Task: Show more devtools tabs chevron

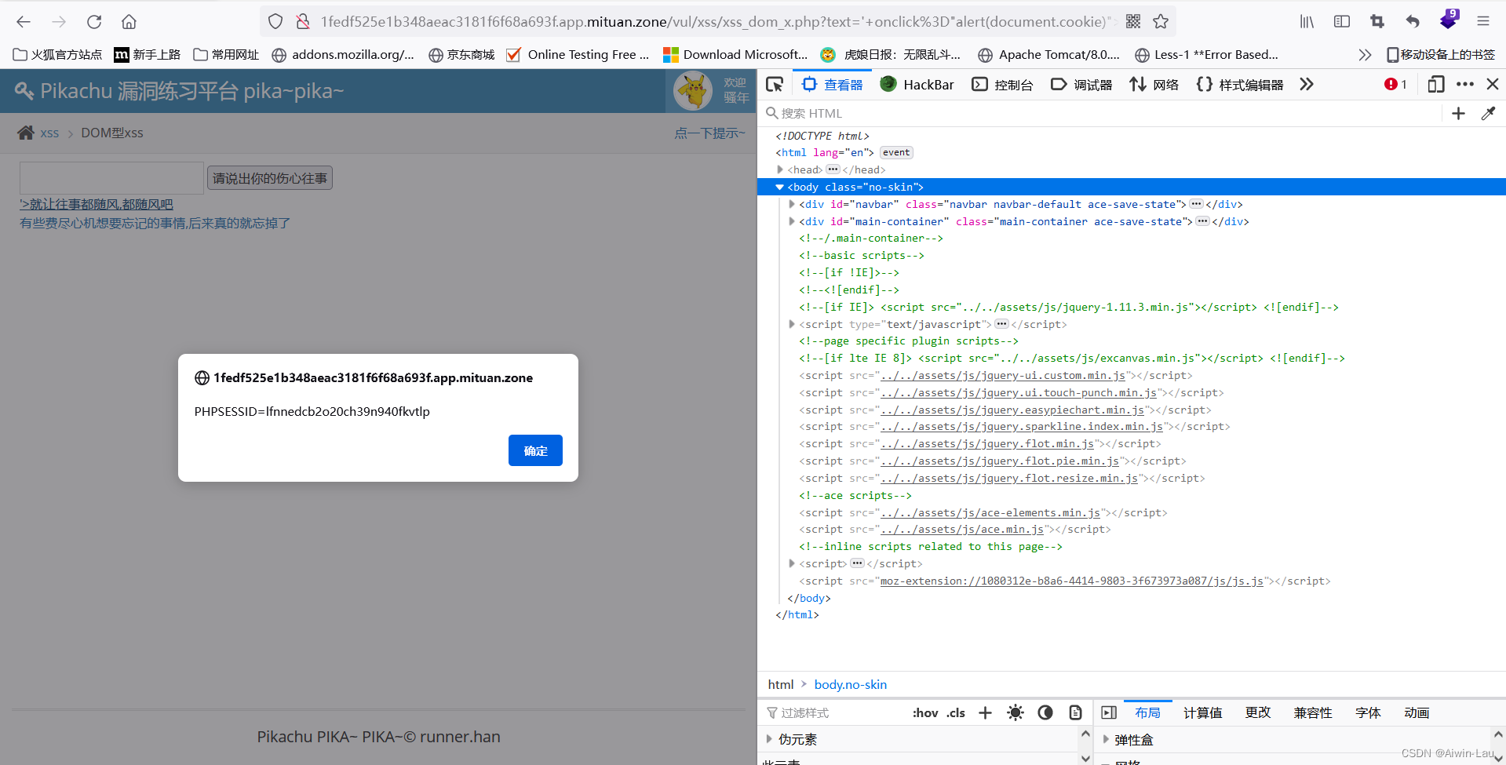Action: pyautogui.click(x=1307, y=85)
